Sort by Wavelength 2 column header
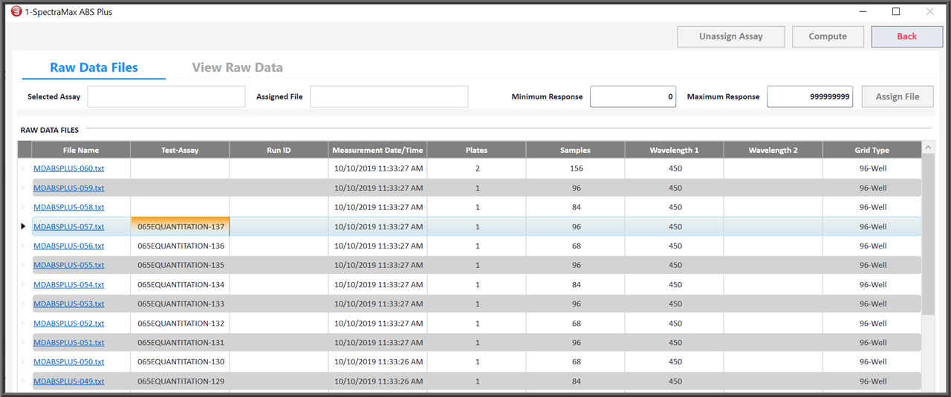951x397 pixels. point(773,150)
